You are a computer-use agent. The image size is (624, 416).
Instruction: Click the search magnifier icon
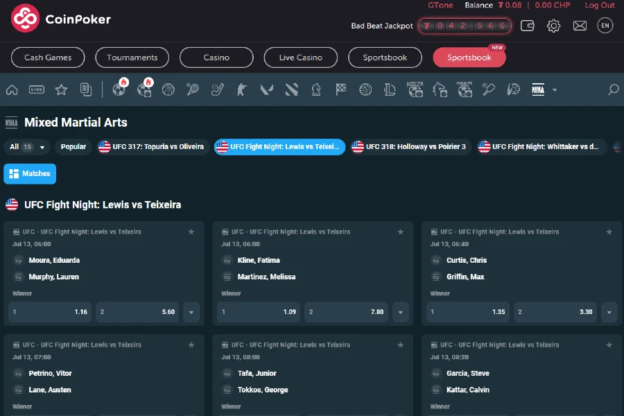613,89
